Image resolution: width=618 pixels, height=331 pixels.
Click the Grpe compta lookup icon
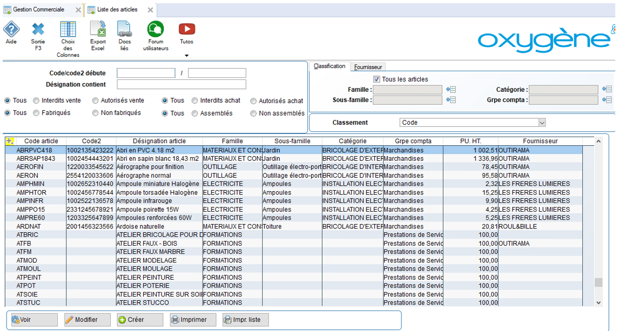[x=607, y=100]
